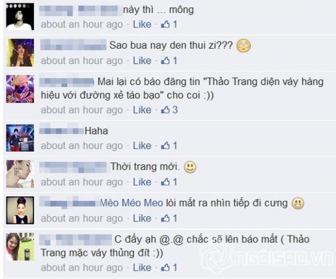The height and width of the screenshot is (279, 336).
Task: Open avatar of woman with hair bun
Action: pyautogui.click(x=20, y=210)
